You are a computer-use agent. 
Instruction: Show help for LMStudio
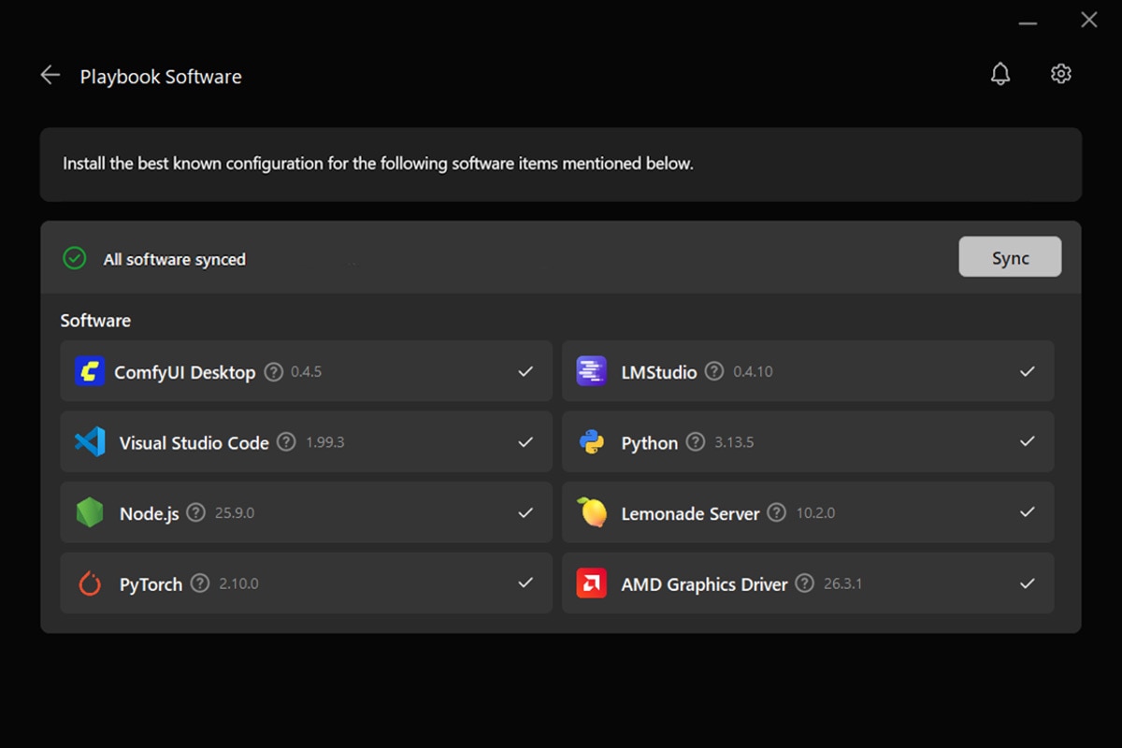coord(714,371)
